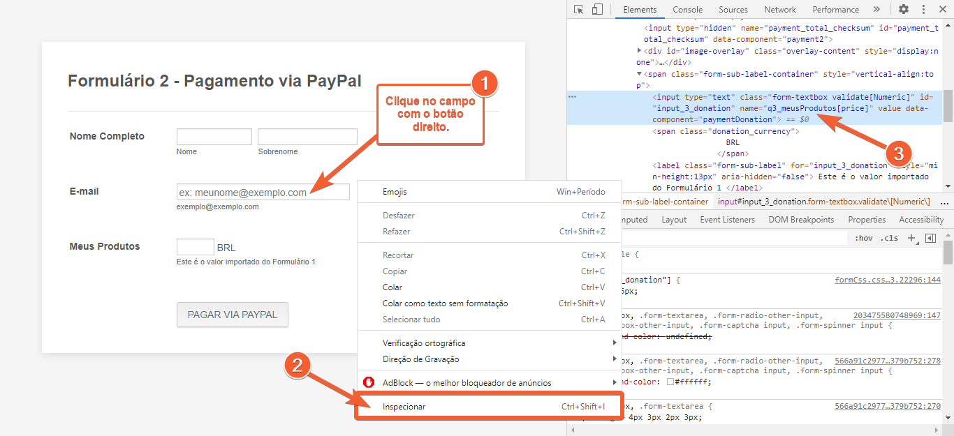Screen dimensions: 954x436
Task: Click the new style rule plus icon
Action: (911, 239)
